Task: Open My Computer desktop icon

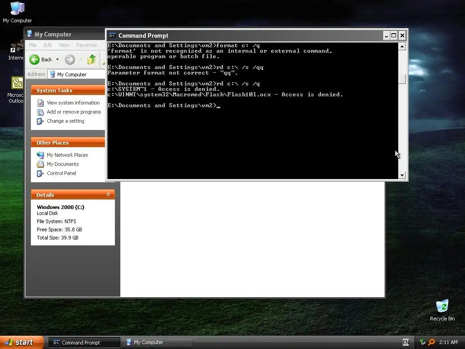Action: [17, 12]
